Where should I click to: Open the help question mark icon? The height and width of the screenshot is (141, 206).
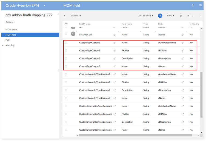pyautogui.click(x=193, y=5)
